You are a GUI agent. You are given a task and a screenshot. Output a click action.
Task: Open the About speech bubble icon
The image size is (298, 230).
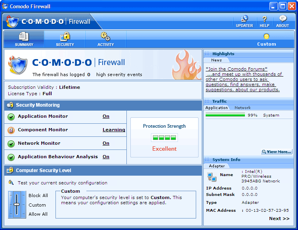[283, 19]
